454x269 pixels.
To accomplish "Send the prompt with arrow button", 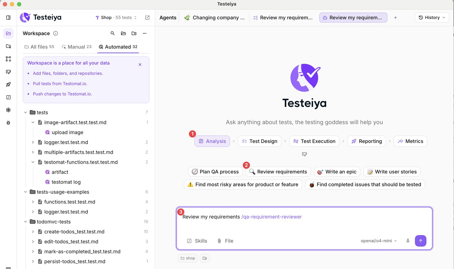I will click(420, 241).
